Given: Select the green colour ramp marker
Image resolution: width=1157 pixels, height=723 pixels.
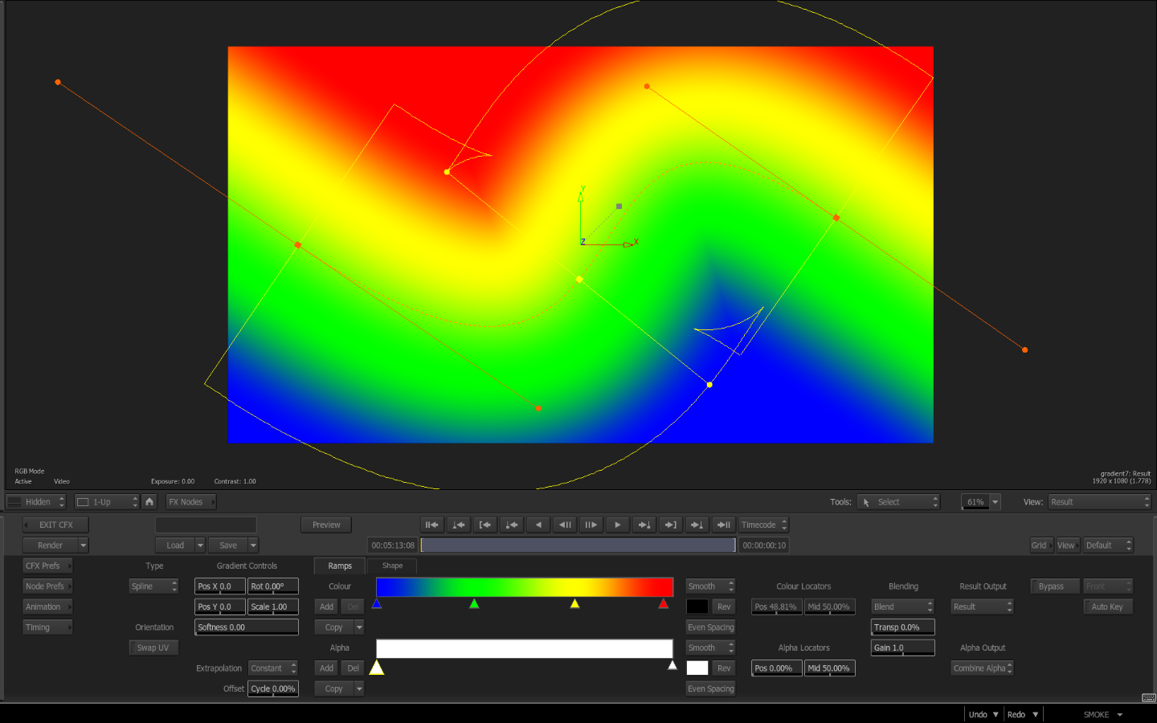Looking at the screenshot, I should (474, 604).
